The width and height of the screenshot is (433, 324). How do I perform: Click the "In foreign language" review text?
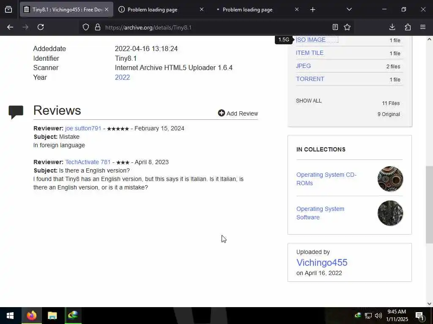pos(59,145)
